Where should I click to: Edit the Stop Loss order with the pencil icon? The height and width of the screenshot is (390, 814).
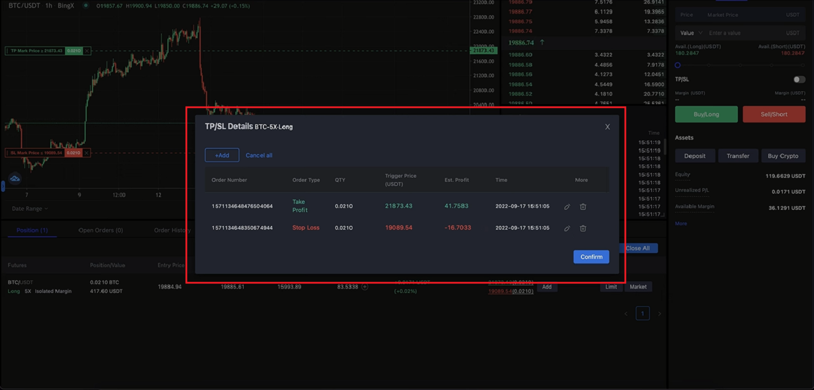click(x=567, y=228)
